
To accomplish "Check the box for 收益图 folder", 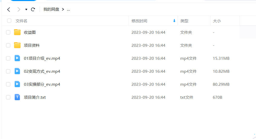I will [x=8, y=32].
